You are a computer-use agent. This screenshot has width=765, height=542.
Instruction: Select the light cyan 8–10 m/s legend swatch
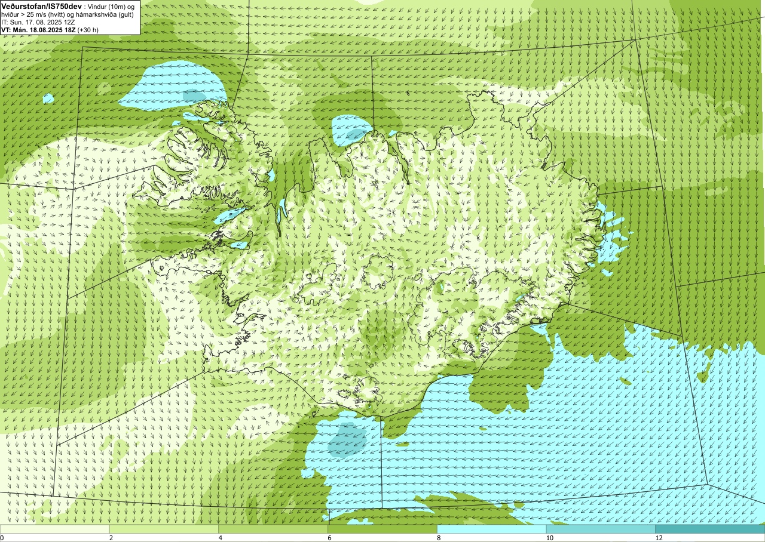tap(492, 529)
